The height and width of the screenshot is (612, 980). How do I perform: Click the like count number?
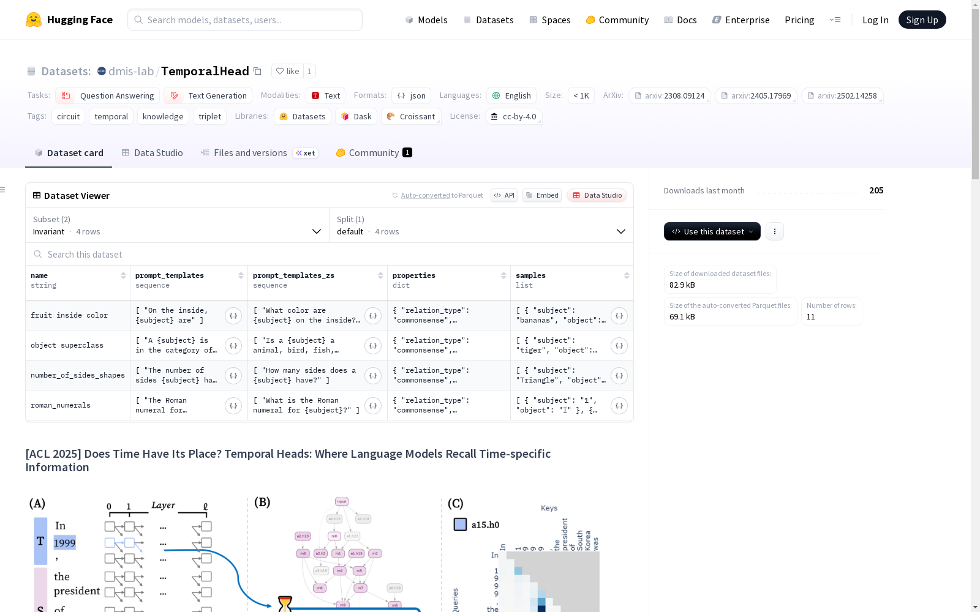tap(309, 71)
